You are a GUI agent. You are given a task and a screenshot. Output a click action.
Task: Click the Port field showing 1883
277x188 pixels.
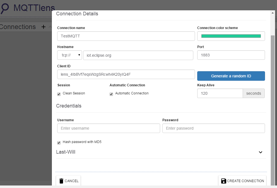click(231, 55)
